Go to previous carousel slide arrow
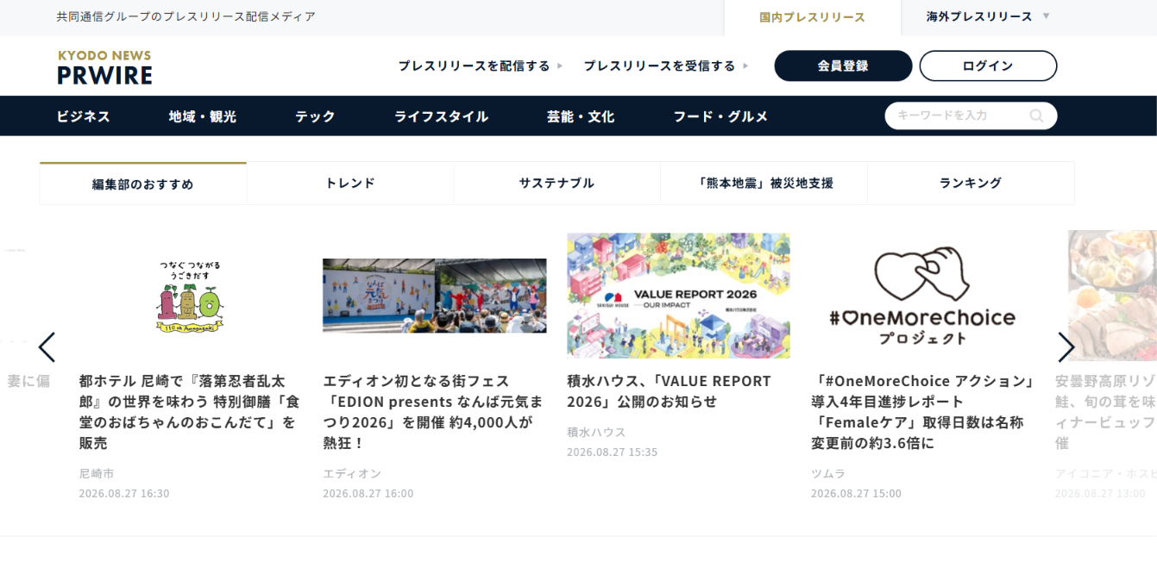This screenshot has height=574, width=1157. 47,347
